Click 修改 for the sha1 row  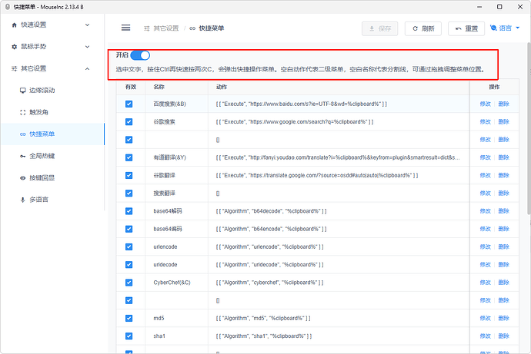[486, 336]
